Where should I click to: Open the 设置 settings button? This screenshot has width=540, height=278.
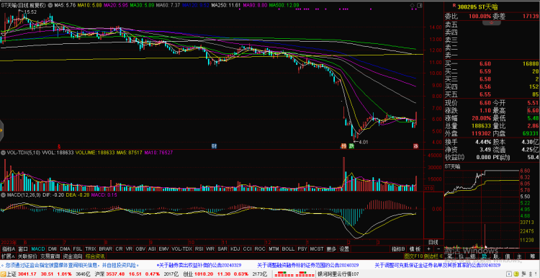tap(344, 248)
